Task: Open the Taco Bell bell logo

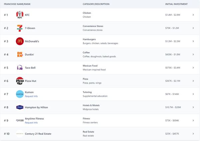Action: click(20, 68)
